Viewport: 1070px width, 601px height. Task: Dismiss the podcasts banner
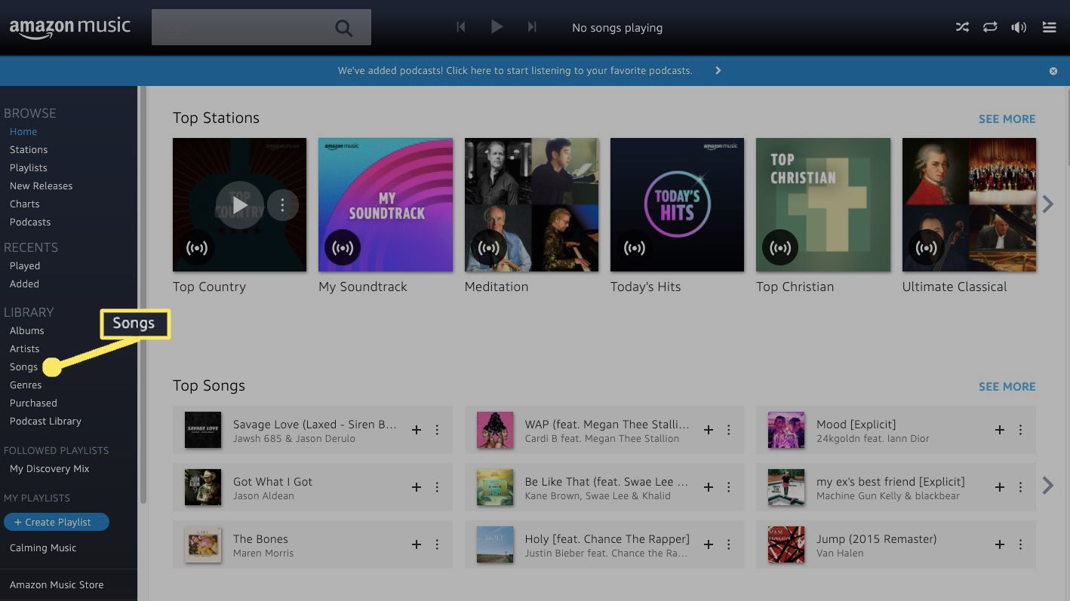coord(1053,71)
